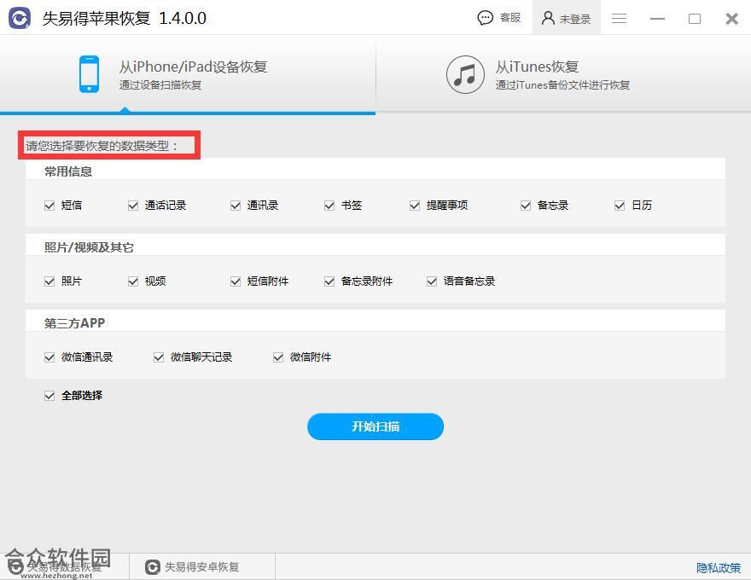Toggle the 短信附件 checkbox
Viewport: 751px width, 580px height.
pos(236,281)
